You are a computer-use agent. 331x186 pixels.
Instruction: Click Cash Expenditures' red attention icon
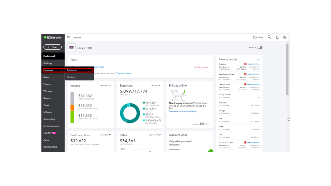click(245, 74)
